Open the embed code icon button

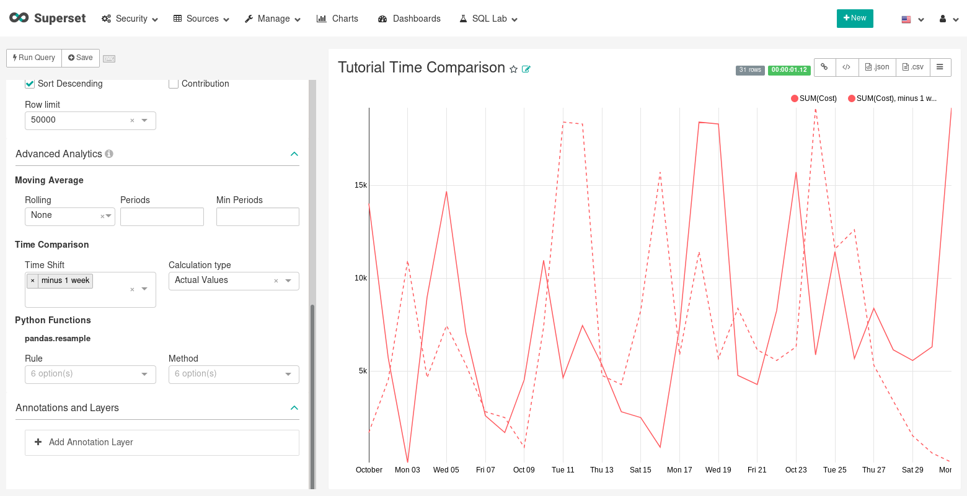(846, 67)
